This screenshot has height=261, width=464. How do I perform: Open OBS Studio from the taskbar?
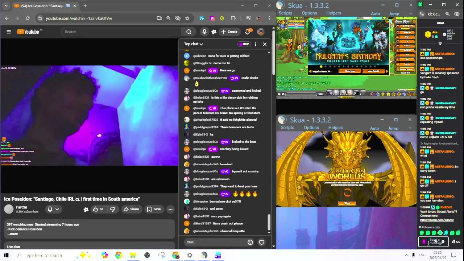point(147,256)
